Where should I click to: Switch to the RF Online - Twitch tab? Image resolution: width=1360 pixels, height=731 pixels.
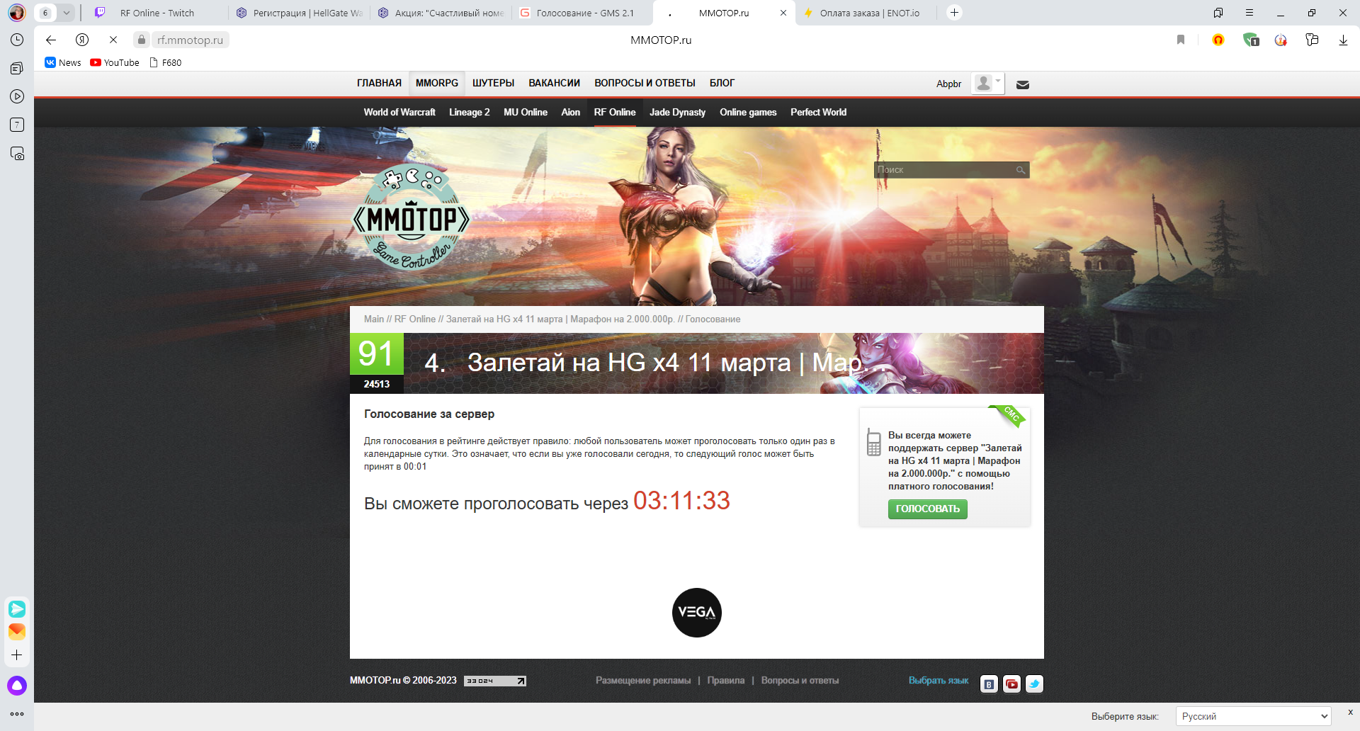click(x=157, y=13)
